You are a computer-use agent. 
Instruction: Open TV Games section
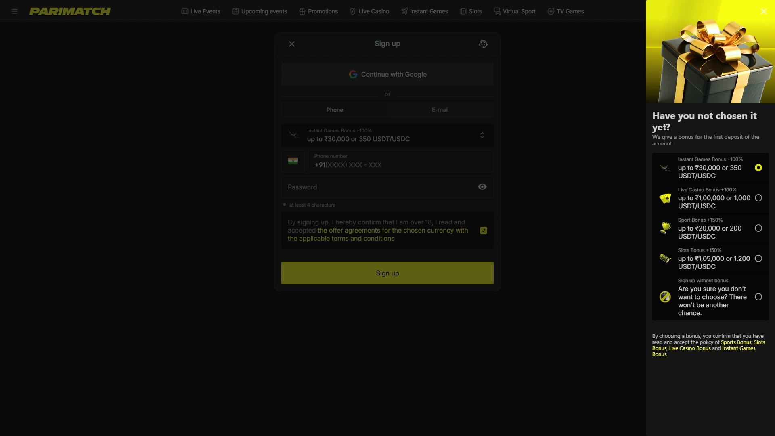click(566, 11)
